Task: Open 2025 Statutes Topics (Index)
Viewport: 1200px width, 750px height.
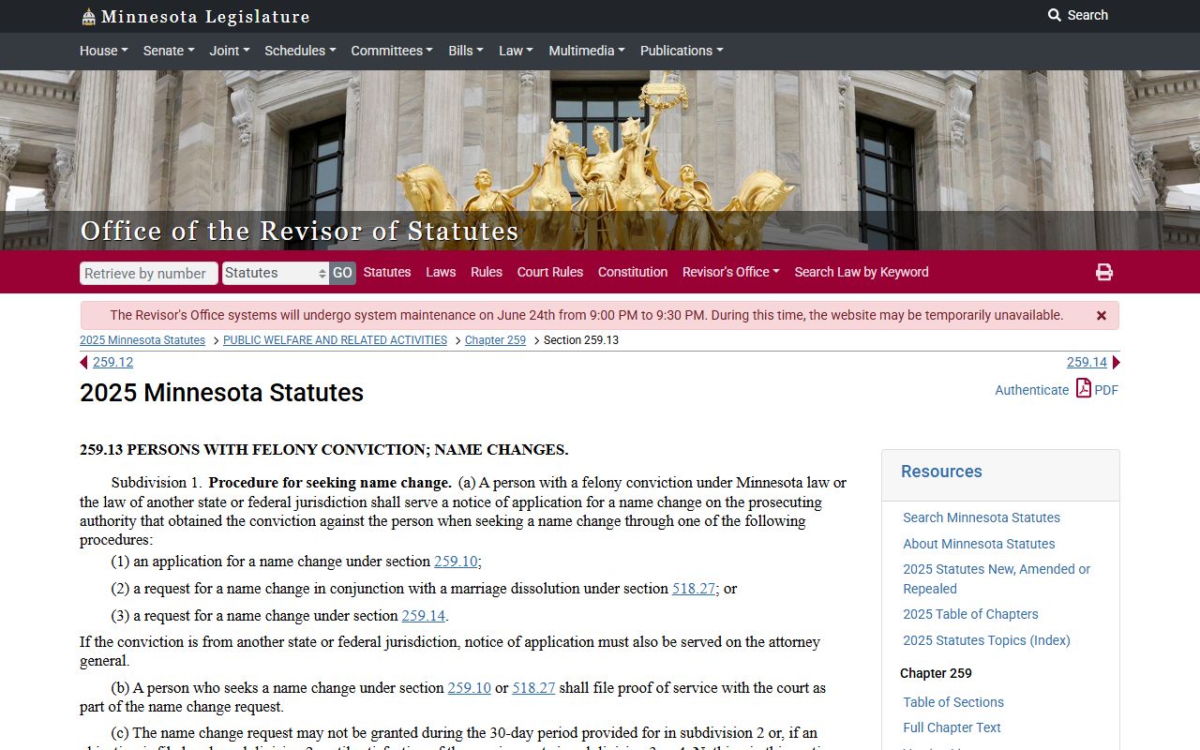Action: tap(986, 640)
